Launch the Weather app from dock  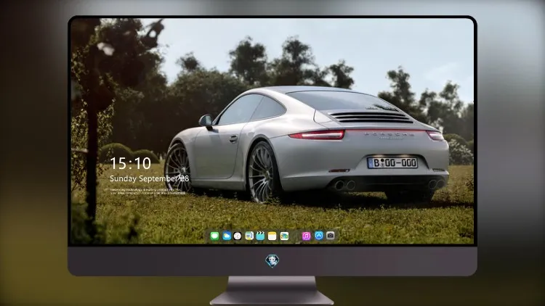tap(226, 236)
